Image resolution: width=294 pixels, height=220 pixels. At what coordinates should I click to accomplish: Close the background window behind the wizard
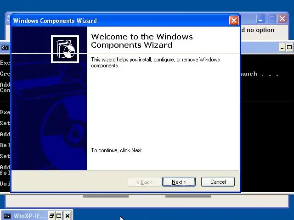click(x=282, y=19)
